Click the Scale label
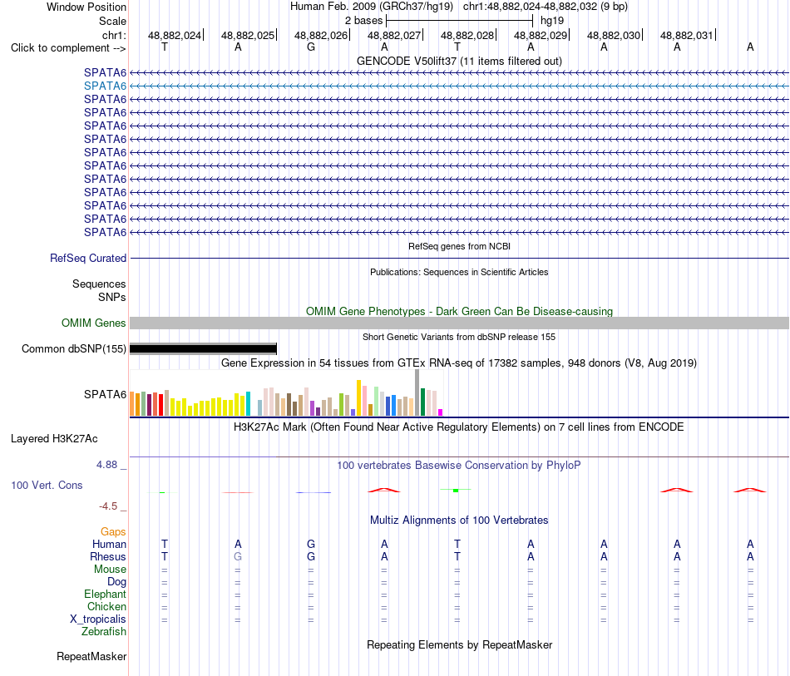790x676 pixels. pyautogui.click(x=112, y=21)
